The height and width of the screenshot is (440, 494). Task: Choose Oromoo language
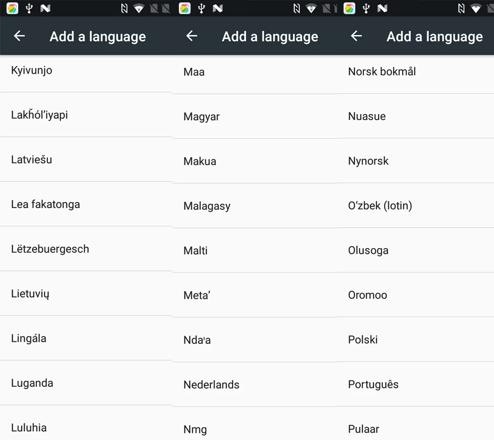click(x=416, y=295)
